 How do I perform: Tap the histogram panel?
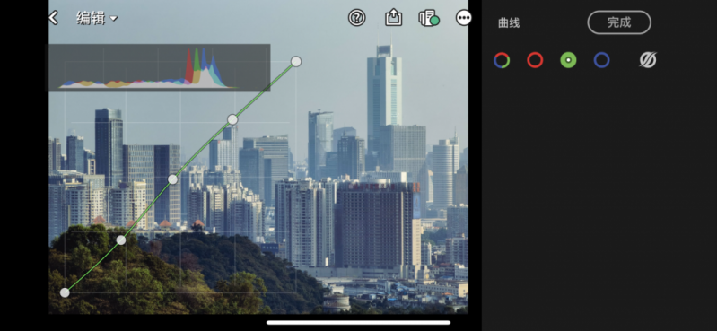click(160, 67)
